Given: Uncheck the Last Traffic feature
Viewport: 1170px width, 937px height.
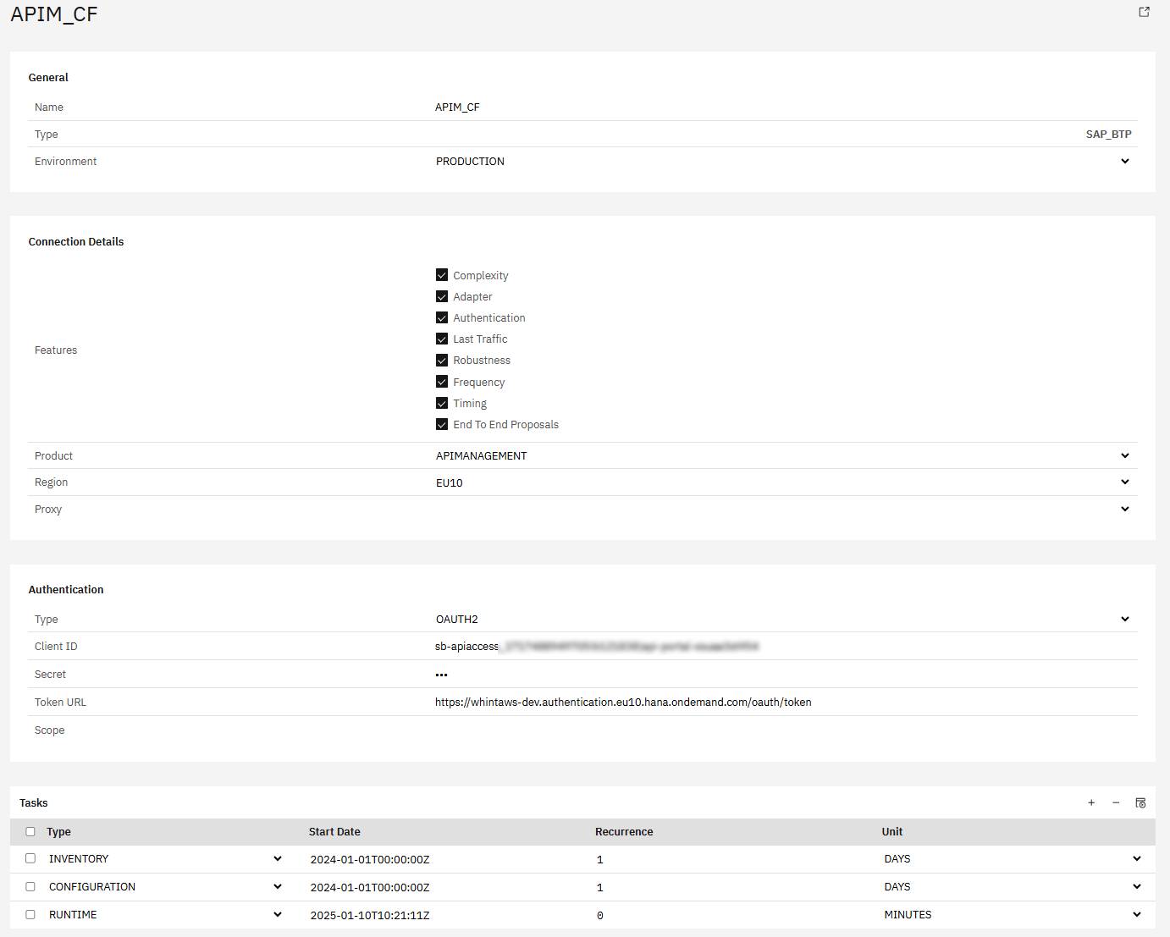Looking at the screenshot, I should [x=442, y=339].
